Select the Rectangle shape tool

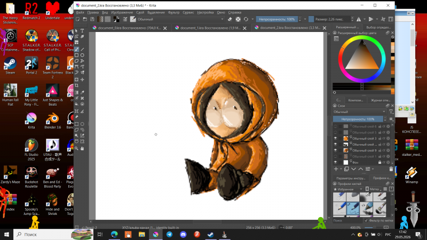point(76,55)
